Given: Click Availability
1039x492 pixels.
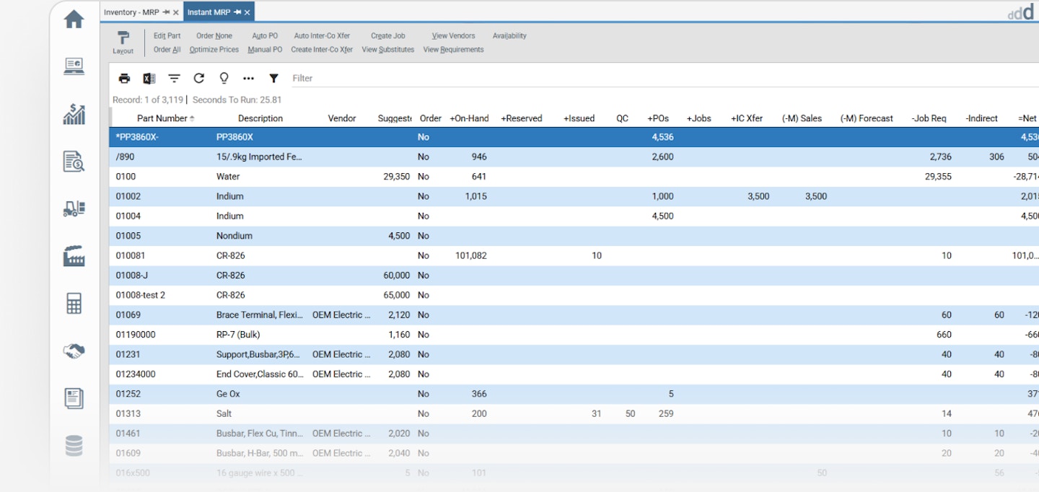Looking at the screenshot, I should [x=509, y=35].
